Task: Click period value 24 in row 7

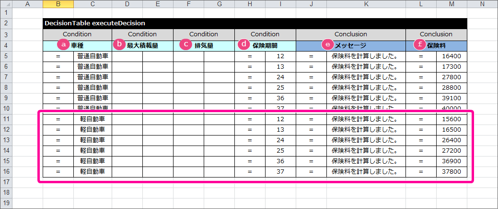Action: (280, 77)
